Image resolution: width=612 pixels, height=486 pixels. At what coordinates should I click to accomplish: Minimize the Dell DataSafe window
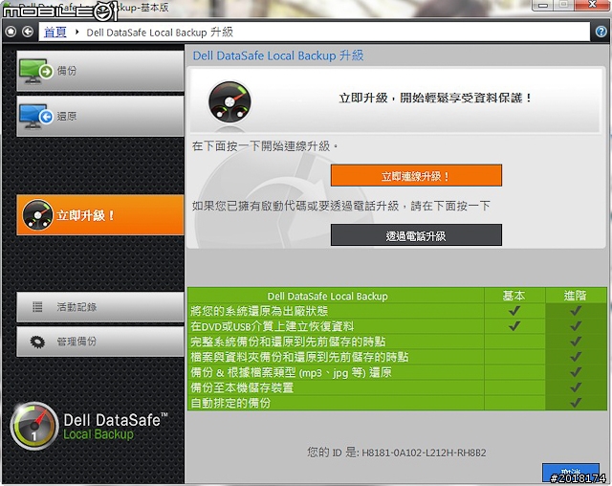(x=542, y=5)
